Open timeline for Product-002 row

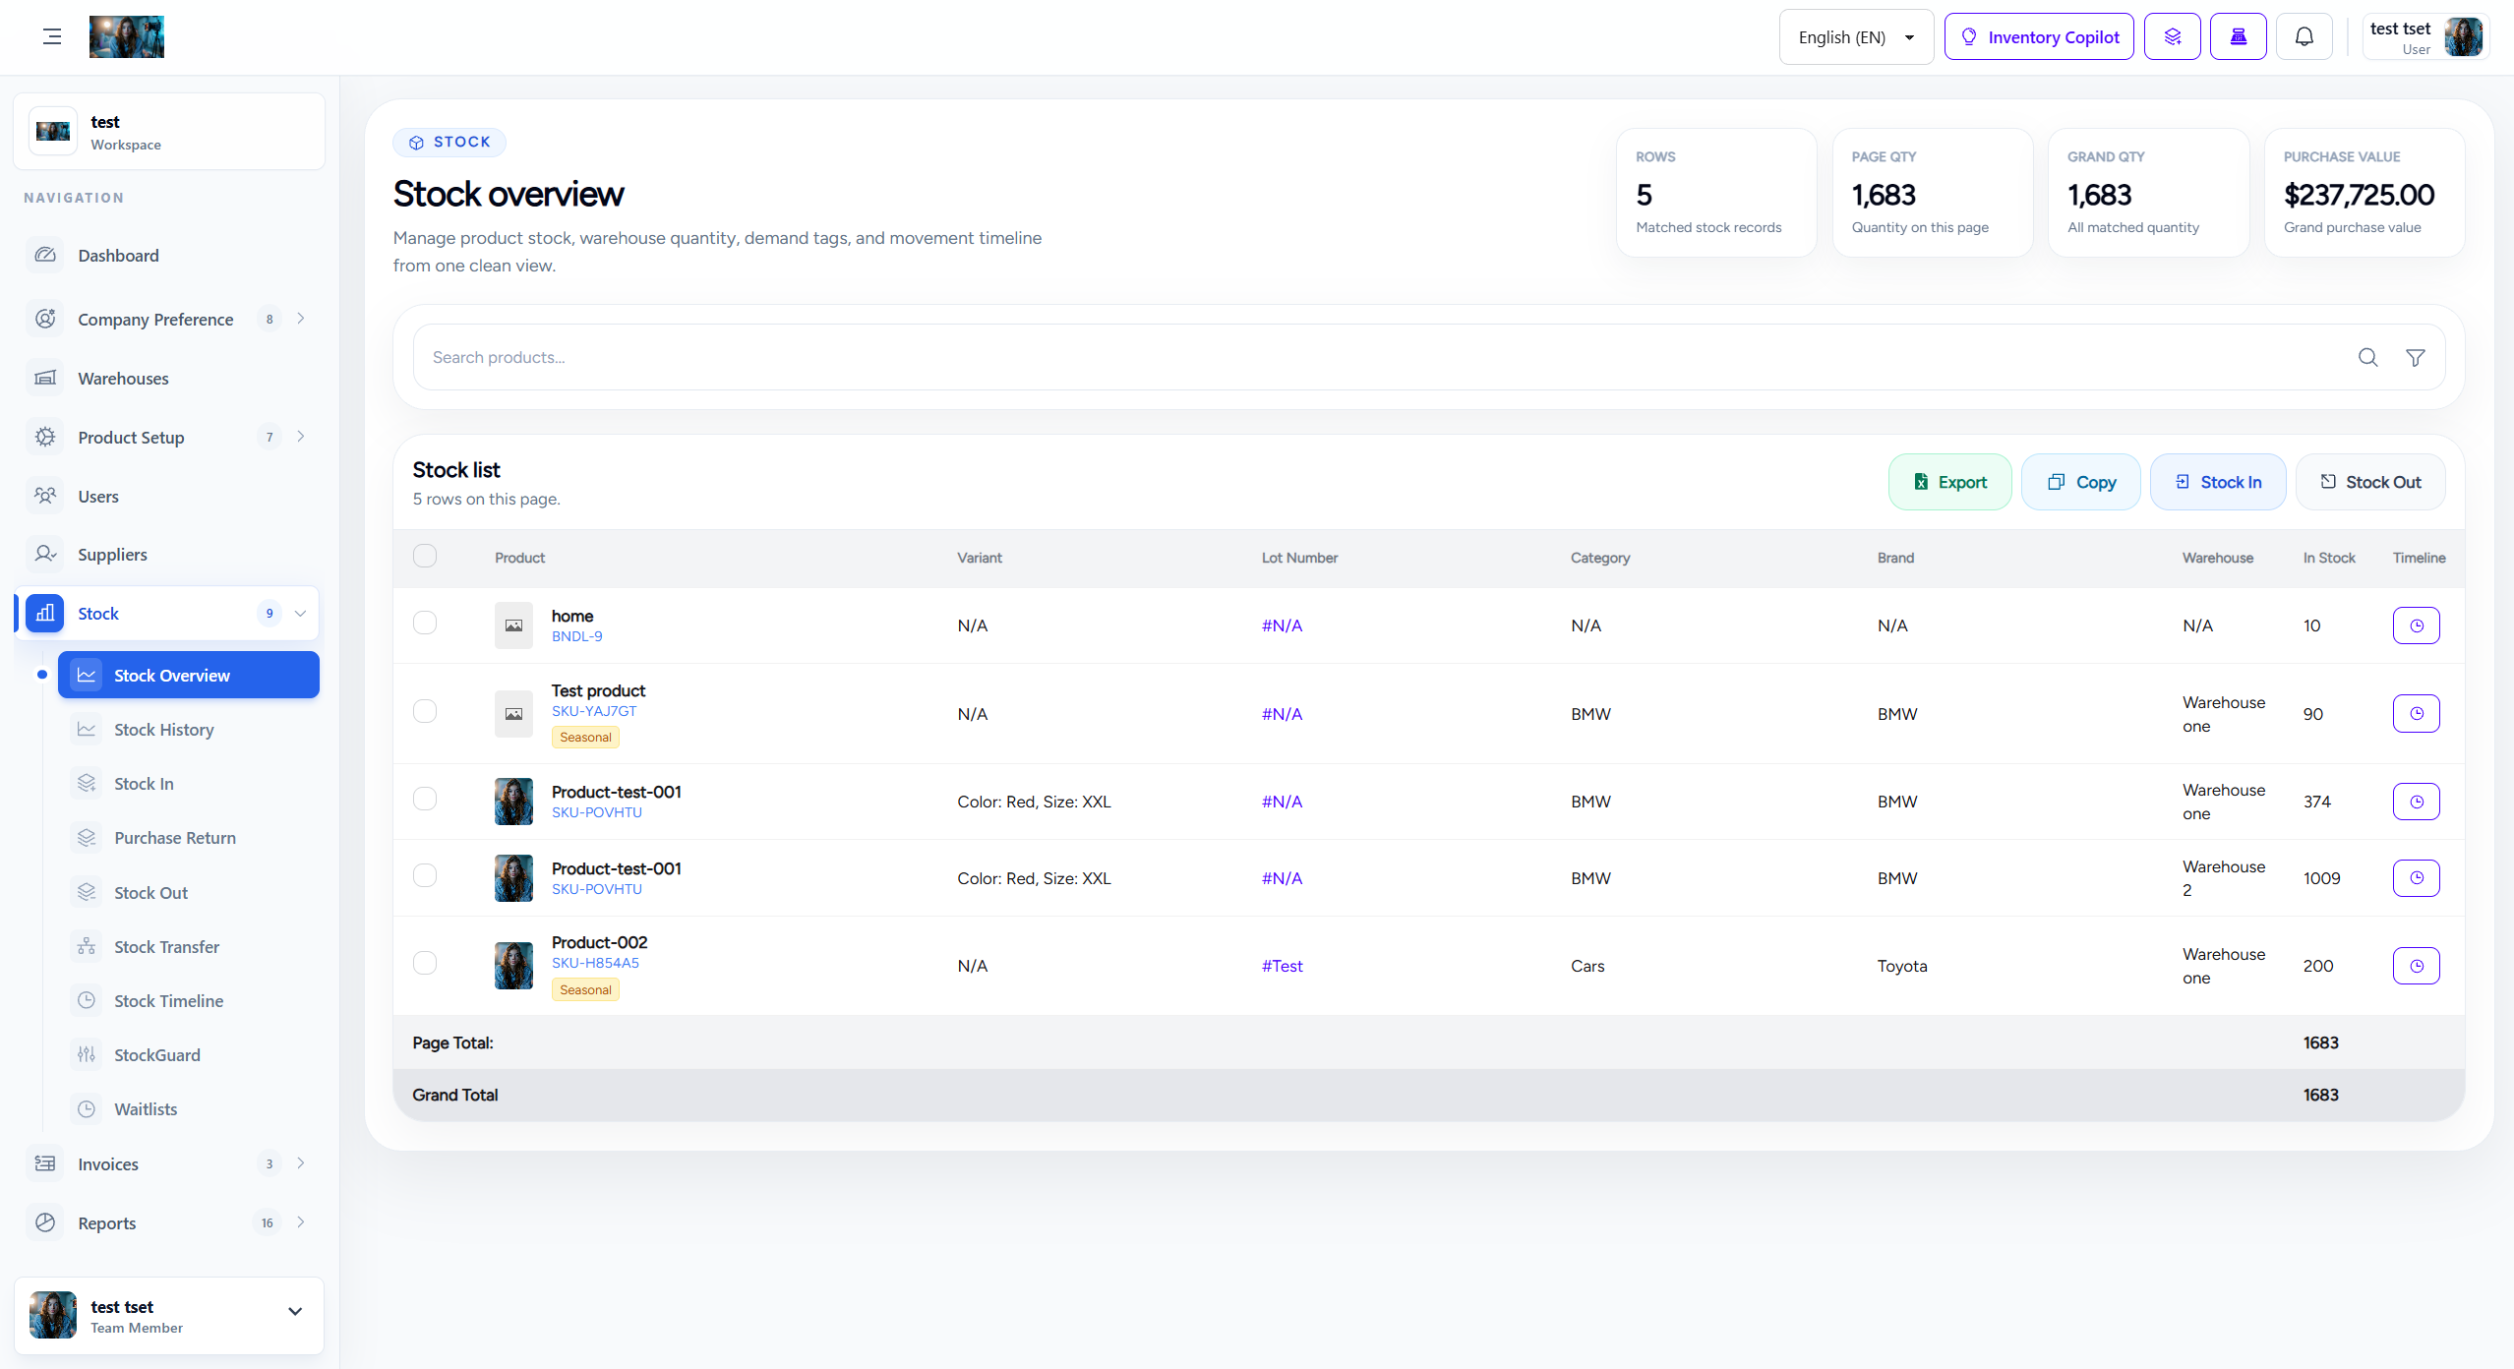(x=2416, y=966)
